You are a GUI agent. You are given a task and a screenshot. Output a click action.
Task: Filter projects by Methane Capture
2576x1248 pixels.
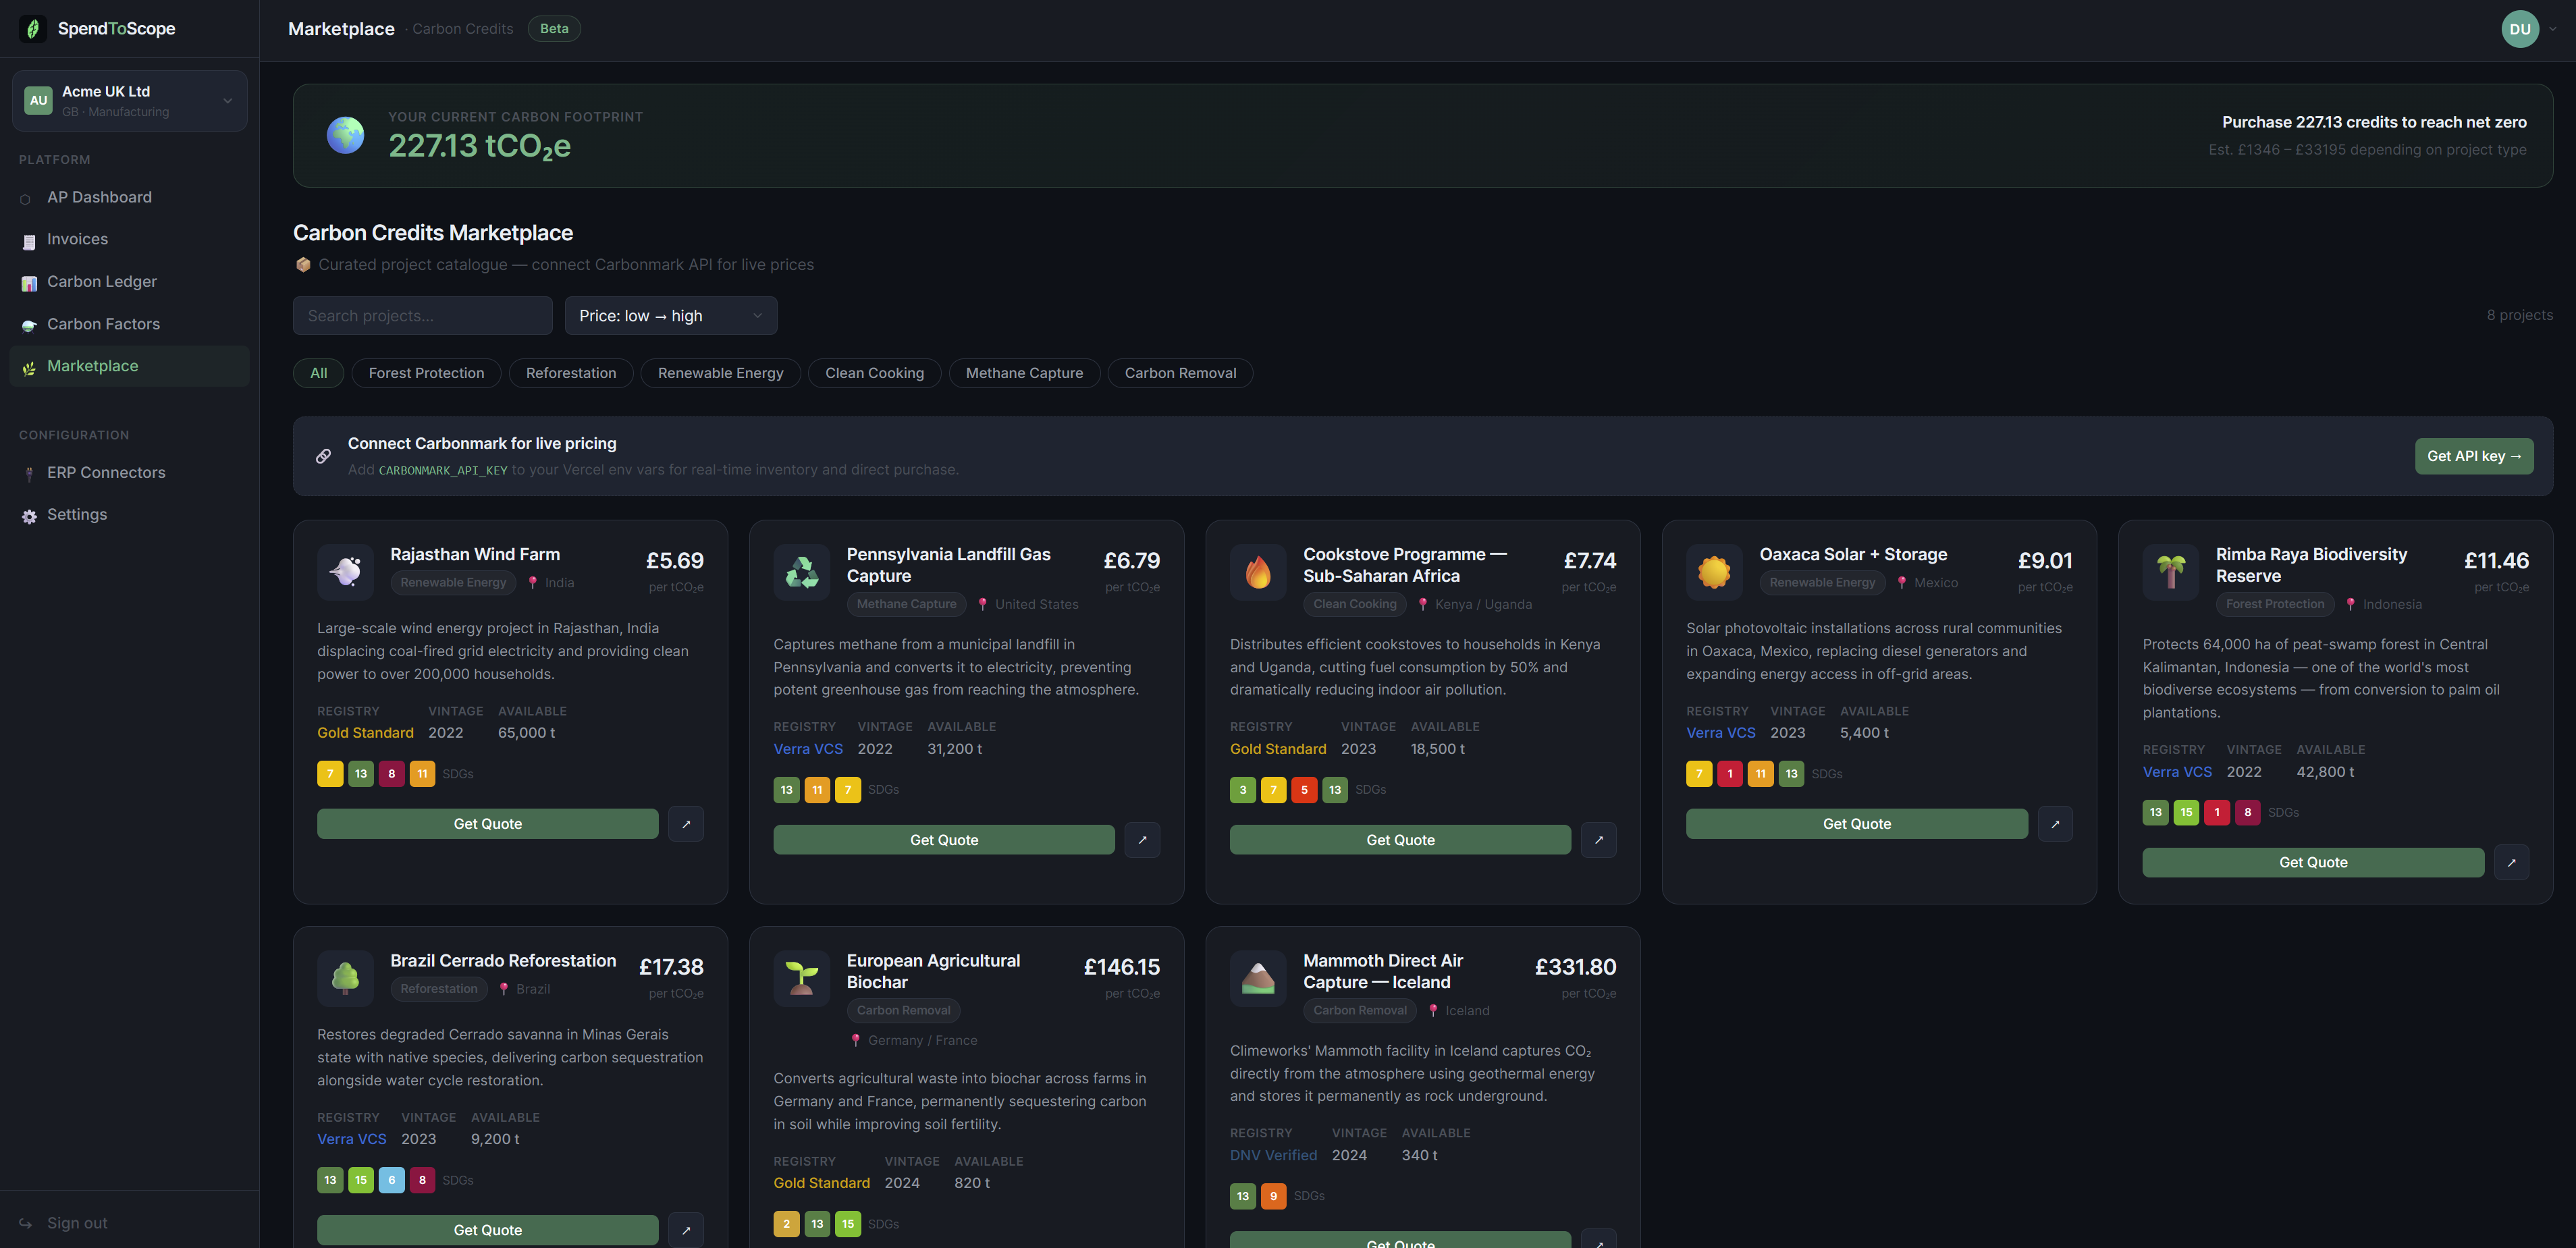click(x=1024, y=373)
